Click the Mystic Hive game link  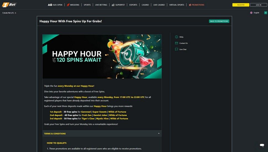pyautogui.click(x=102, y=119)
